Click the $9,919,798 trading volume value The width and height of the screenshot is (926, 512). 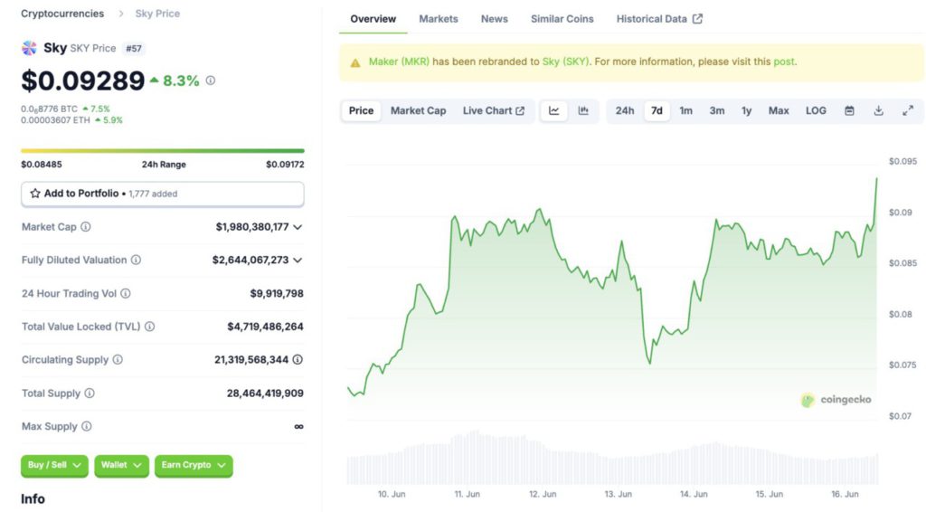(x=277, y=293)
